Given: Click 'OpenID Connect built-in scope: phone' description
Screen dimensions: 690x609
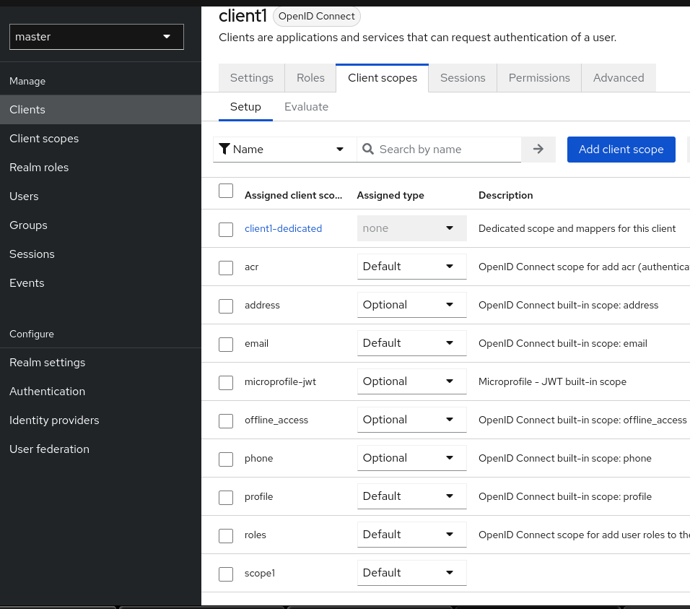Looking at the screenshot, I should pos(564,459).
